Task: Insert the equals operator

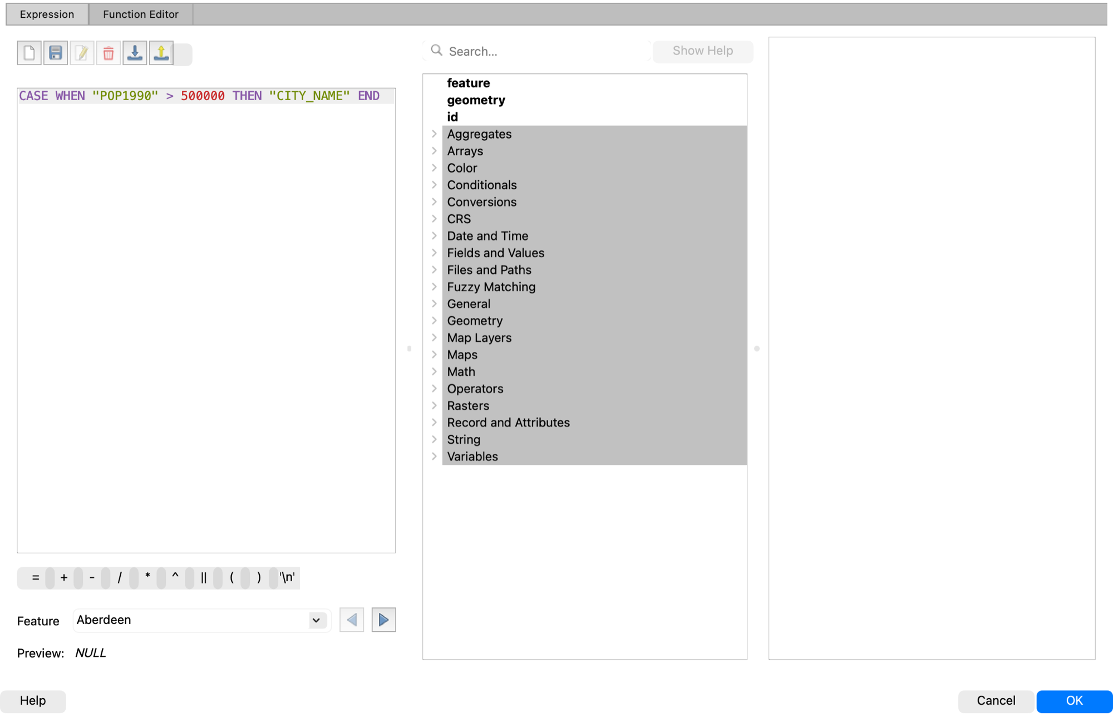Action: coord(36,578)
